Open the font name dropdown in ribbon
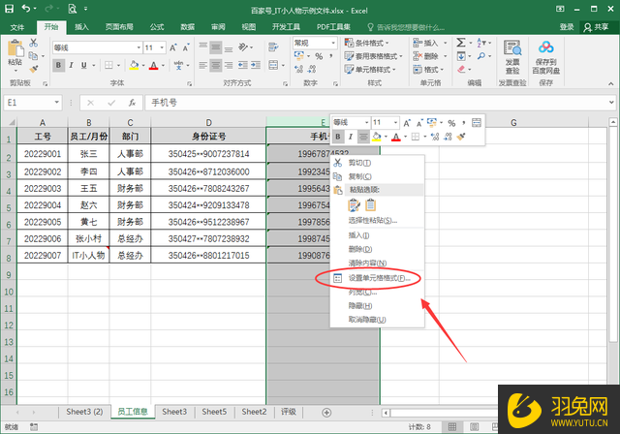This screenshot has height=434, width=620. point(139,47)
